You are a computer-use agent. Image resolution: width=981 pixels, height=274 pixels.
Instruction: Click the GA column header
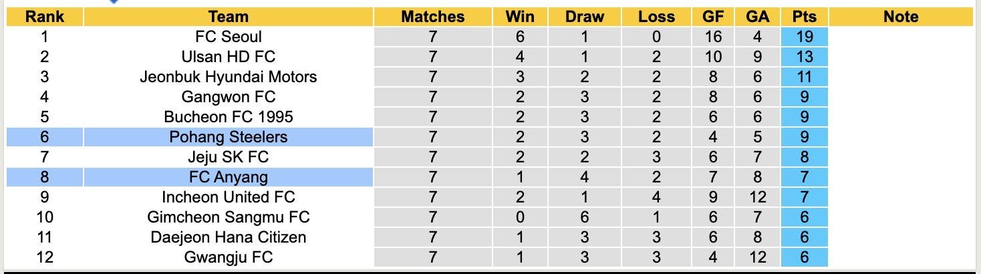coord(757,17)
